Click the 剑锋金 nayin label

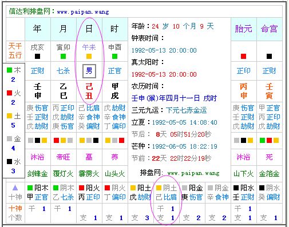point(37,174)
